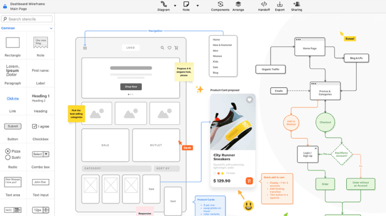
Task: Click the orange add-to-cart button
Action: click(x=249, y=181)
